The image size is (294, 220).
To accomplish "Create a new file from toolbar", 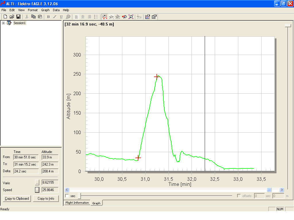I will 5,17.
